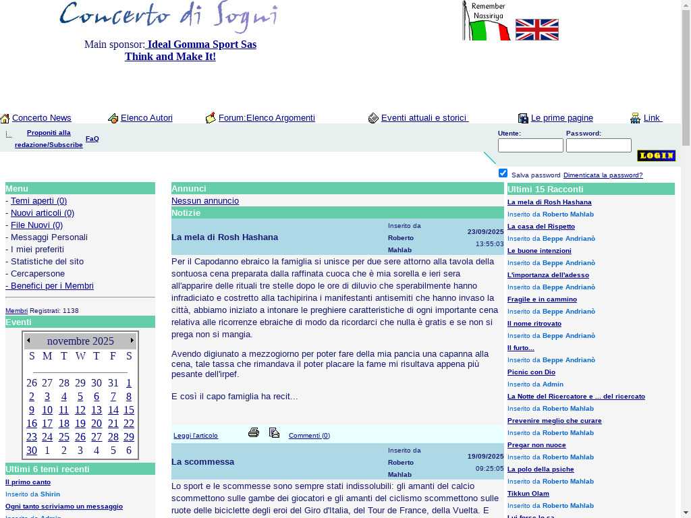
Task: Open Nuovi articoli menu entry
Action: point(42,213)
